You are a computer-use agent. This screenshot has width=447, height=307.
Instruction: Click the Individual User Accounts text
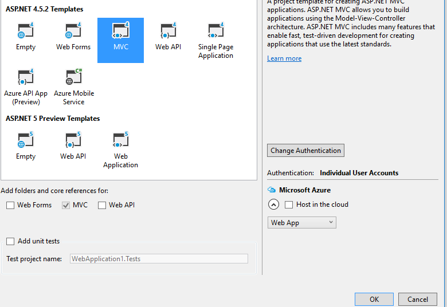click(359, 173)
